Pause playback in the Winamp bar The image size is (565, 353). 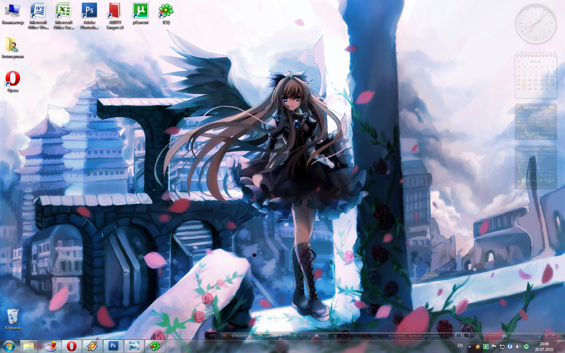tap(285, 336)
